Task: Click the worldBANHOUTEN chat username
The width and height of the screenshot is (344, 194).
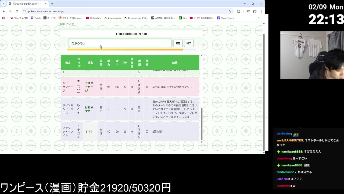Action: tap(290, 140)
